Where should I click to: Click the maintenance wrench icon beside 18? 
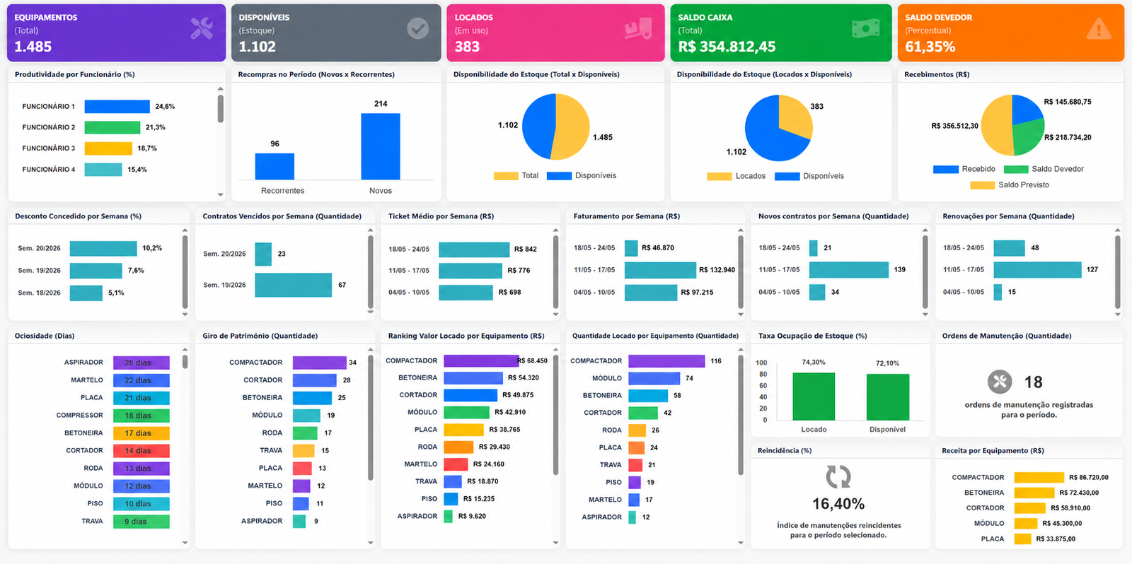click(x=1000, y=382)
